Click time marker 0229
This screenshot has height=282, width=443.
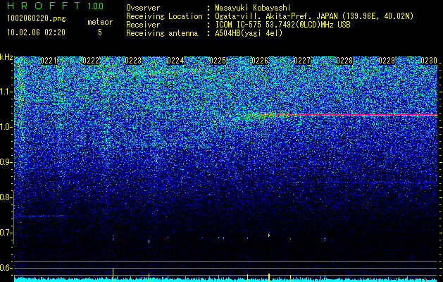pos(387,61)
